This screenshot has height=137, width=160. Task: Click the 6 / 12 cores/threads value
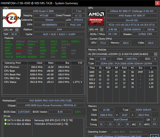click(x=78, y=15)
